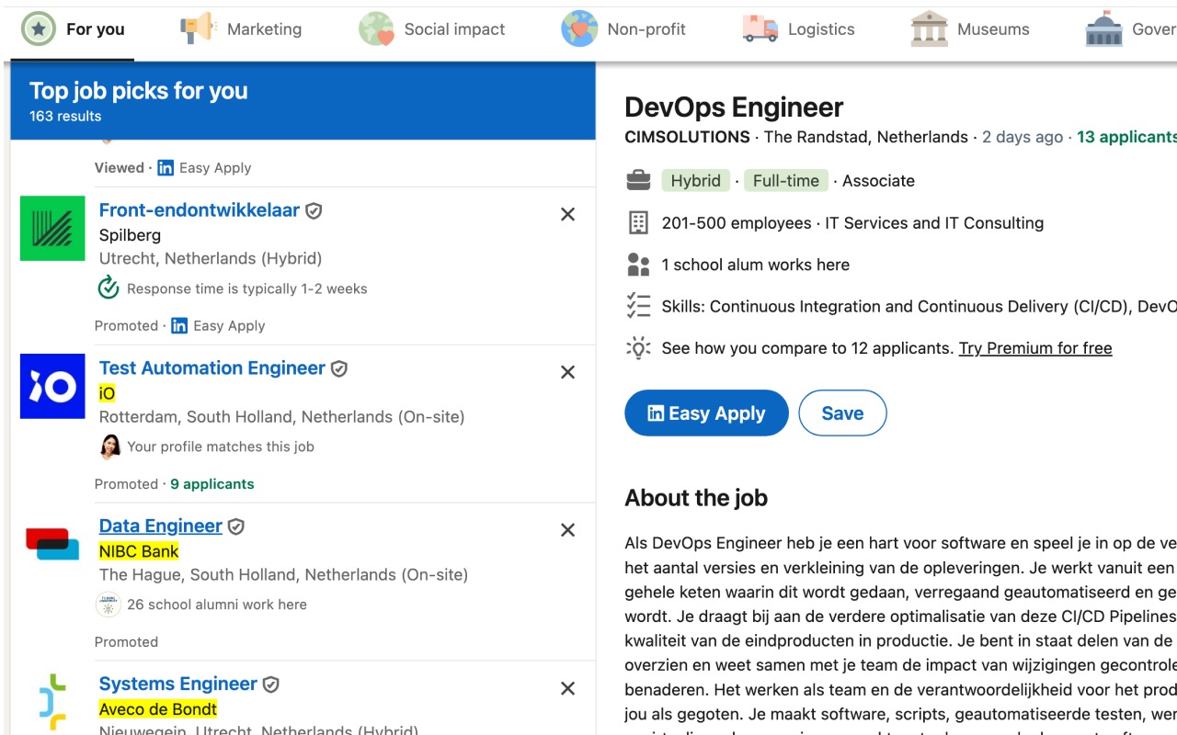Open the Museums category tab

pos(971,29)
